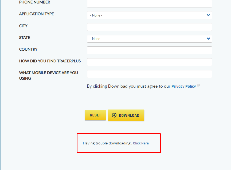
Task: Focus the Phone Number input field
Action: (149, 3)
